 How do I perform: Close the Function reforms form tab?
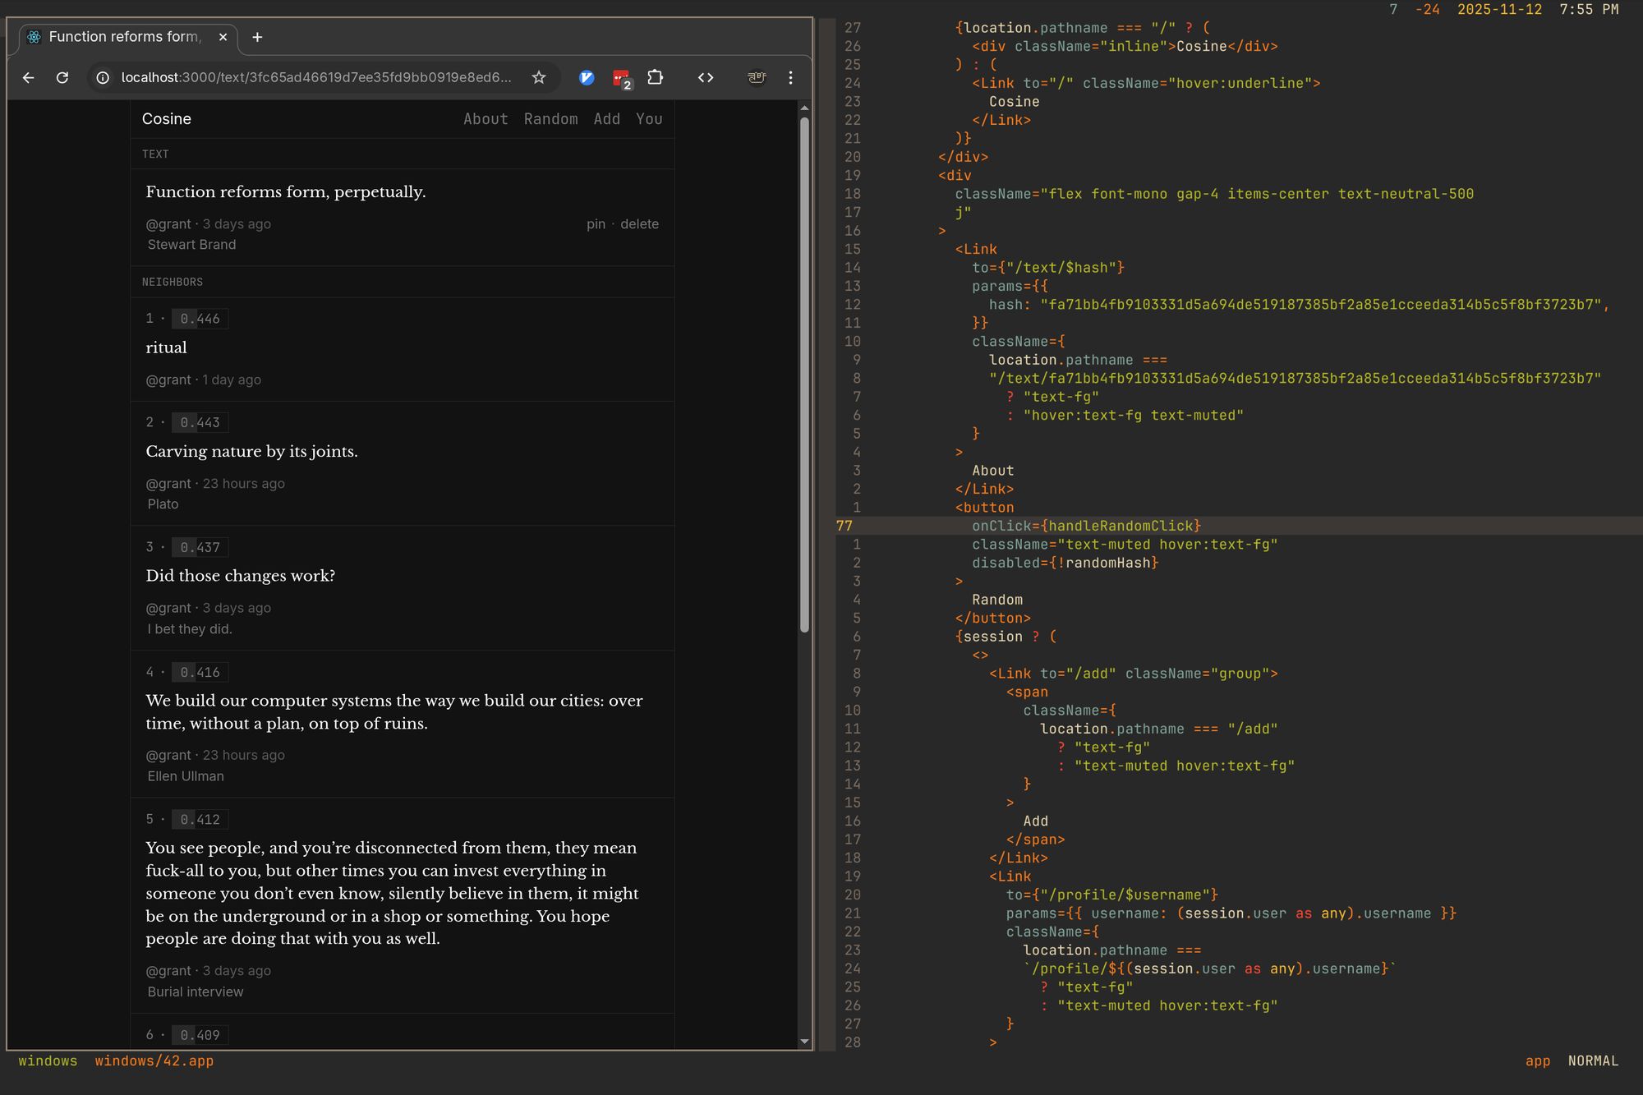coord(223,37)
